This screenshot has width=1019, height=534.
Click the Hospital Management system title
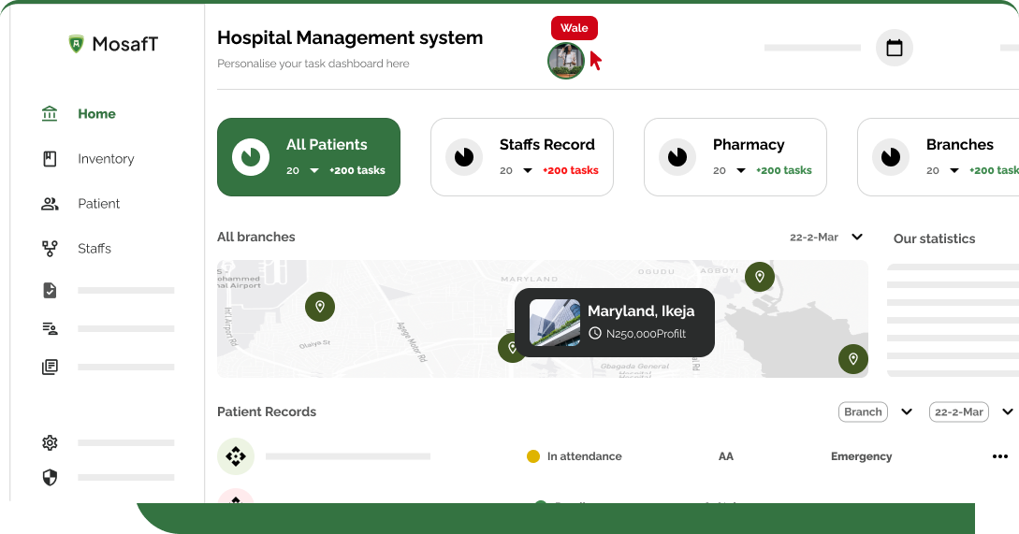pos(350,37)
